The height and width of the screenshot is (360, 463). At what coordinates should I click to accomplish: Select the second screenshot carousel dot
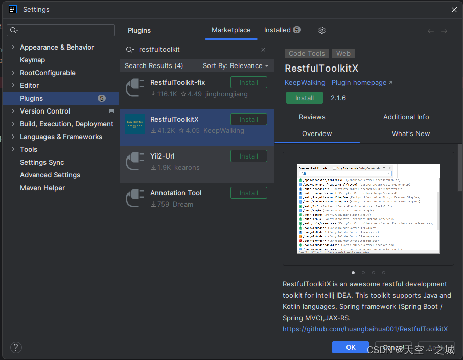click(x=363, y=273)
